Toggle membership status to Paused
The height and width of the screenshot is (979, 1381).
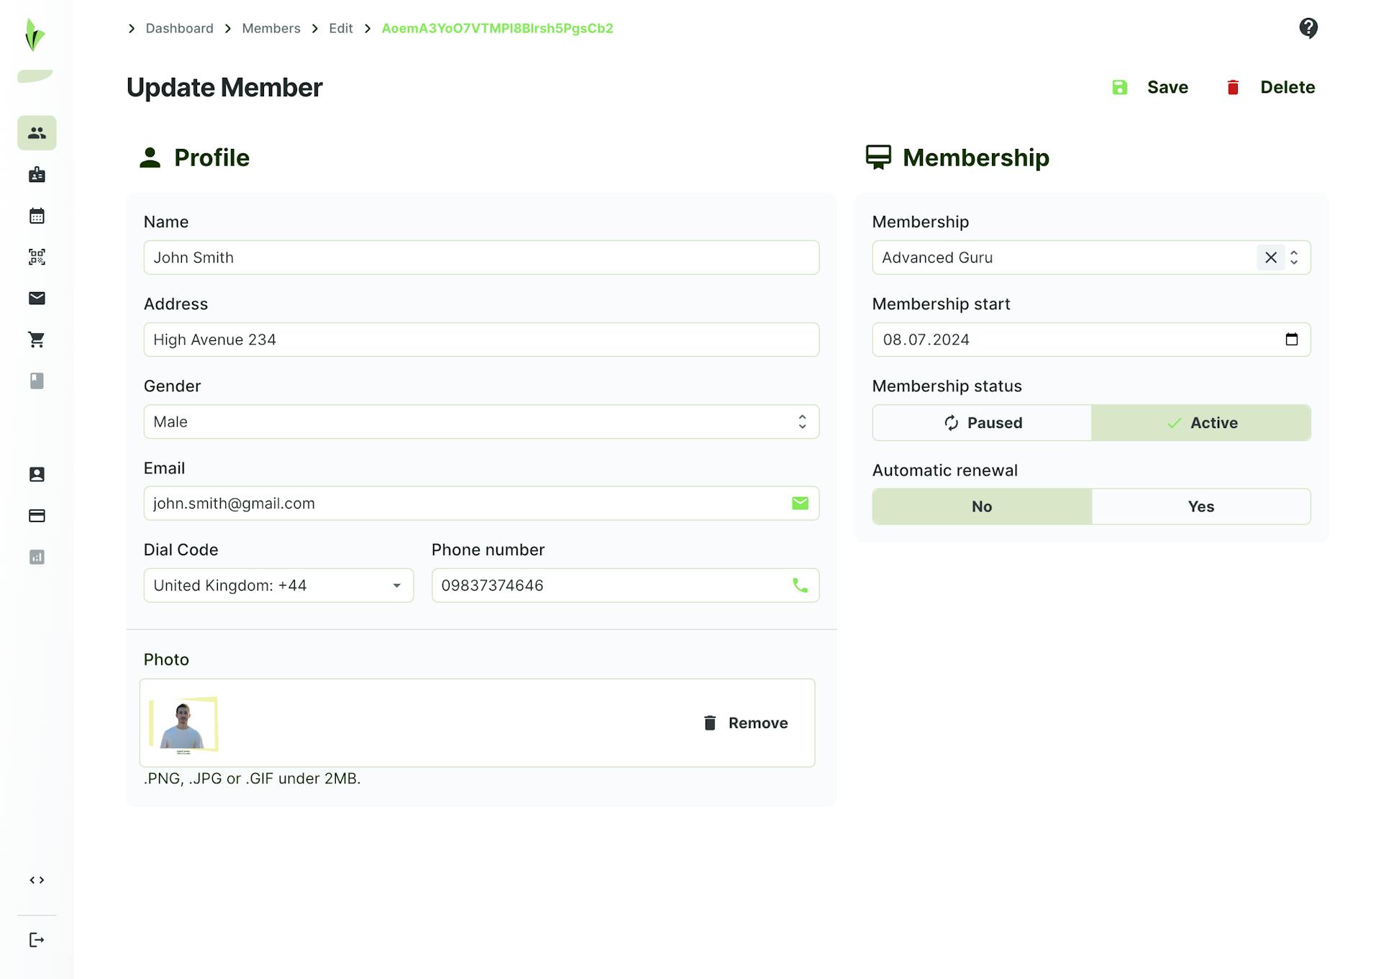point(982,423)
